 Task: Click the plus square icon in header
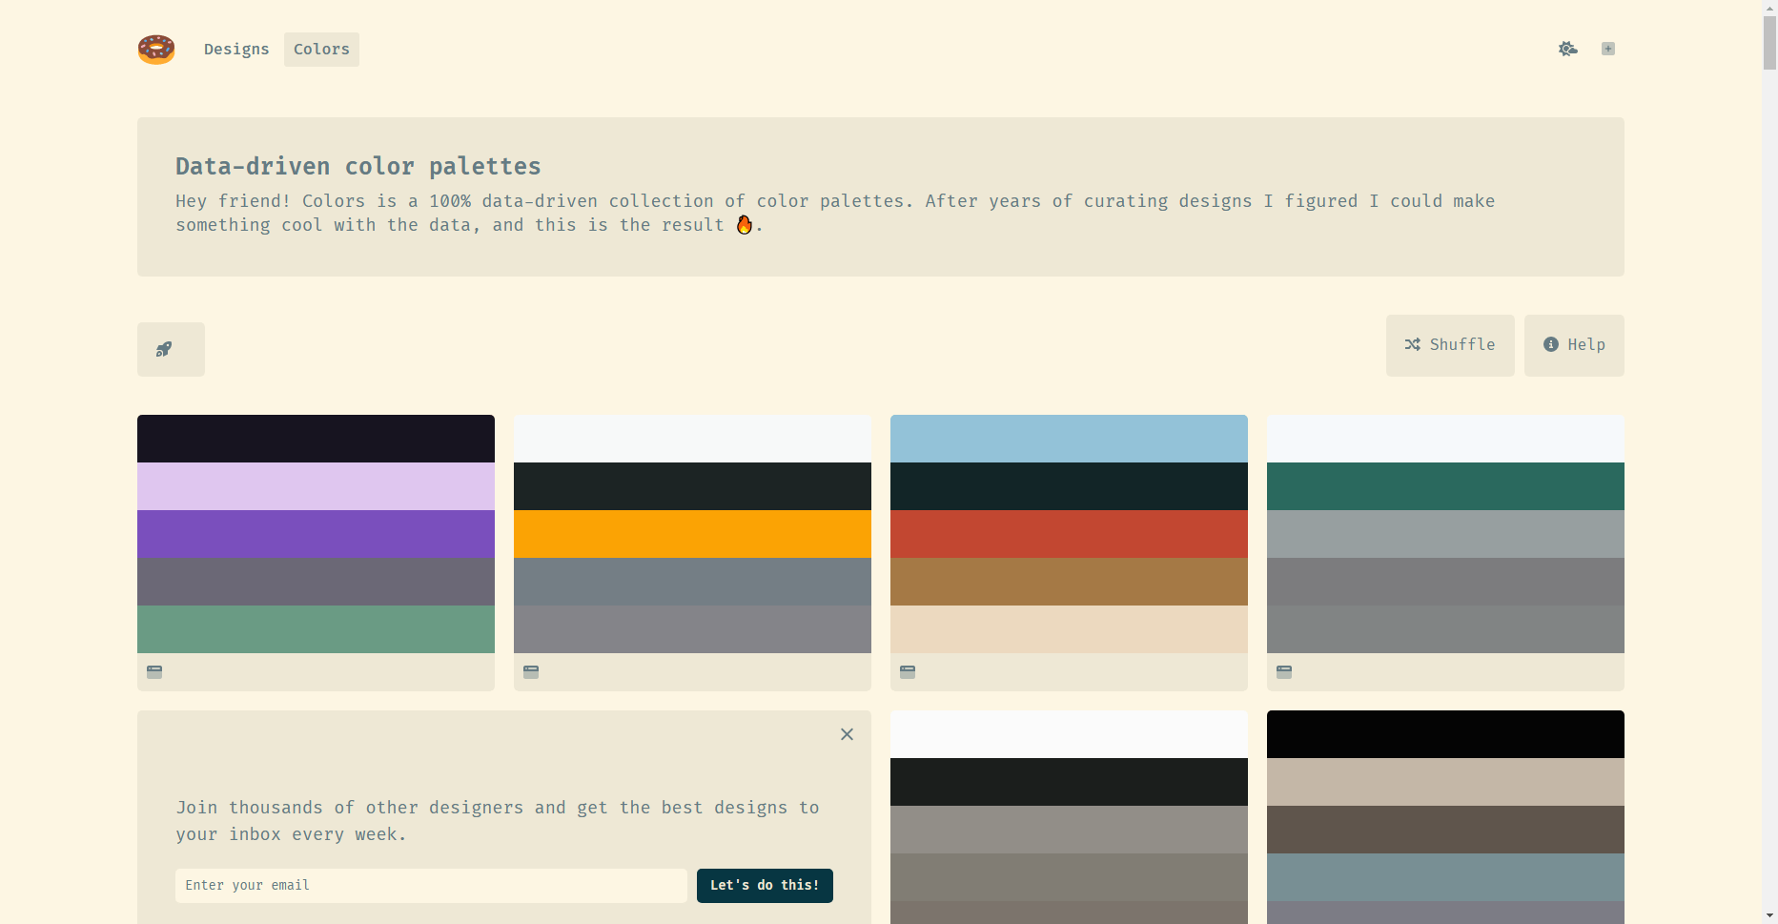coord(1608,49)
